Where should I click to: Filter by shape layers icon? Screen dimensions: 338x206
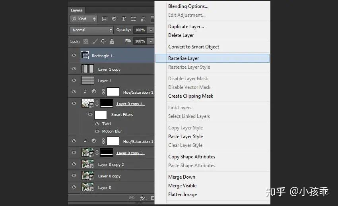tap(134, 19)
